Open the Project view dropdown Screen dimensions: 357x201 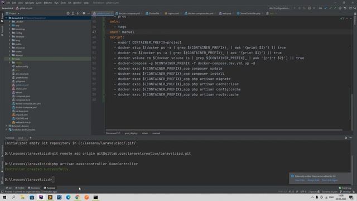click(x=12, y=13)
